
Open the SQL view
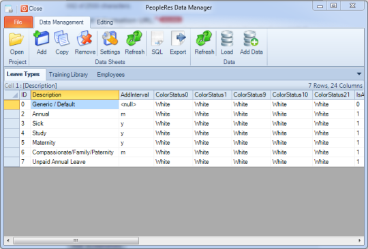tap(157, 44)
